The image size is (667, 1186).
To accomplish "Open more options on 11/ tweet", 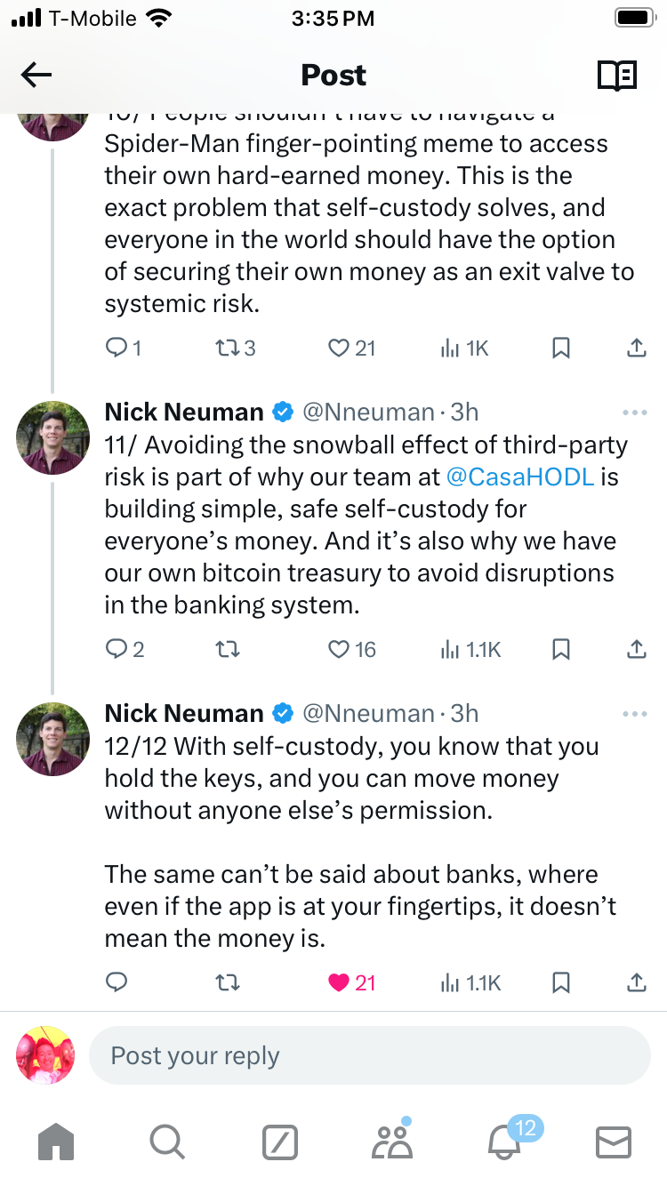I will pyautogui.click(x=635, y=413).
